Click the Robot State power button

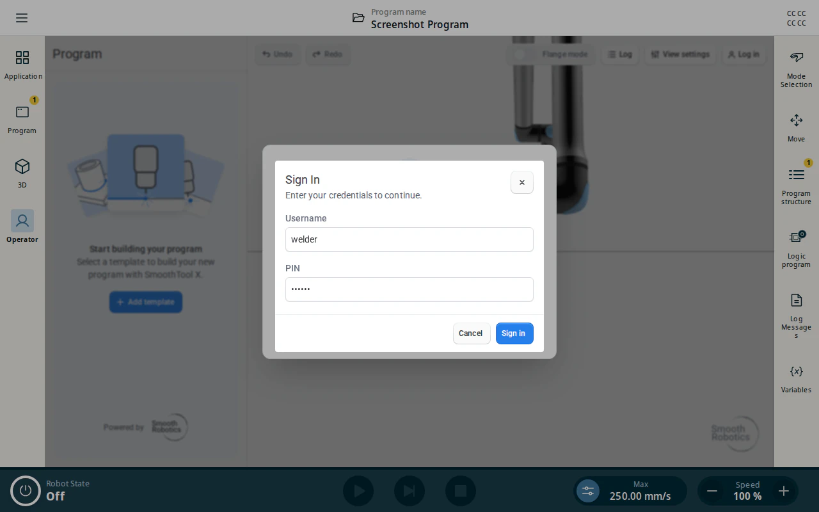[26, 491]
